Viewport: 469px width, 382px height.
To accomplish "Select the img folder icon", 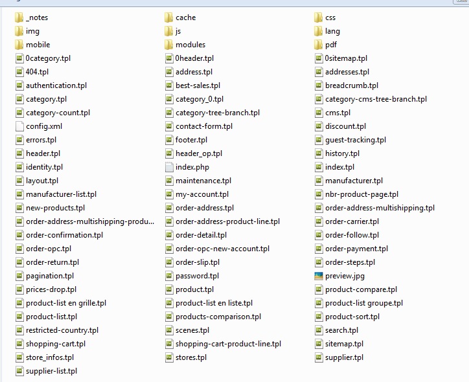I will 19,31.
